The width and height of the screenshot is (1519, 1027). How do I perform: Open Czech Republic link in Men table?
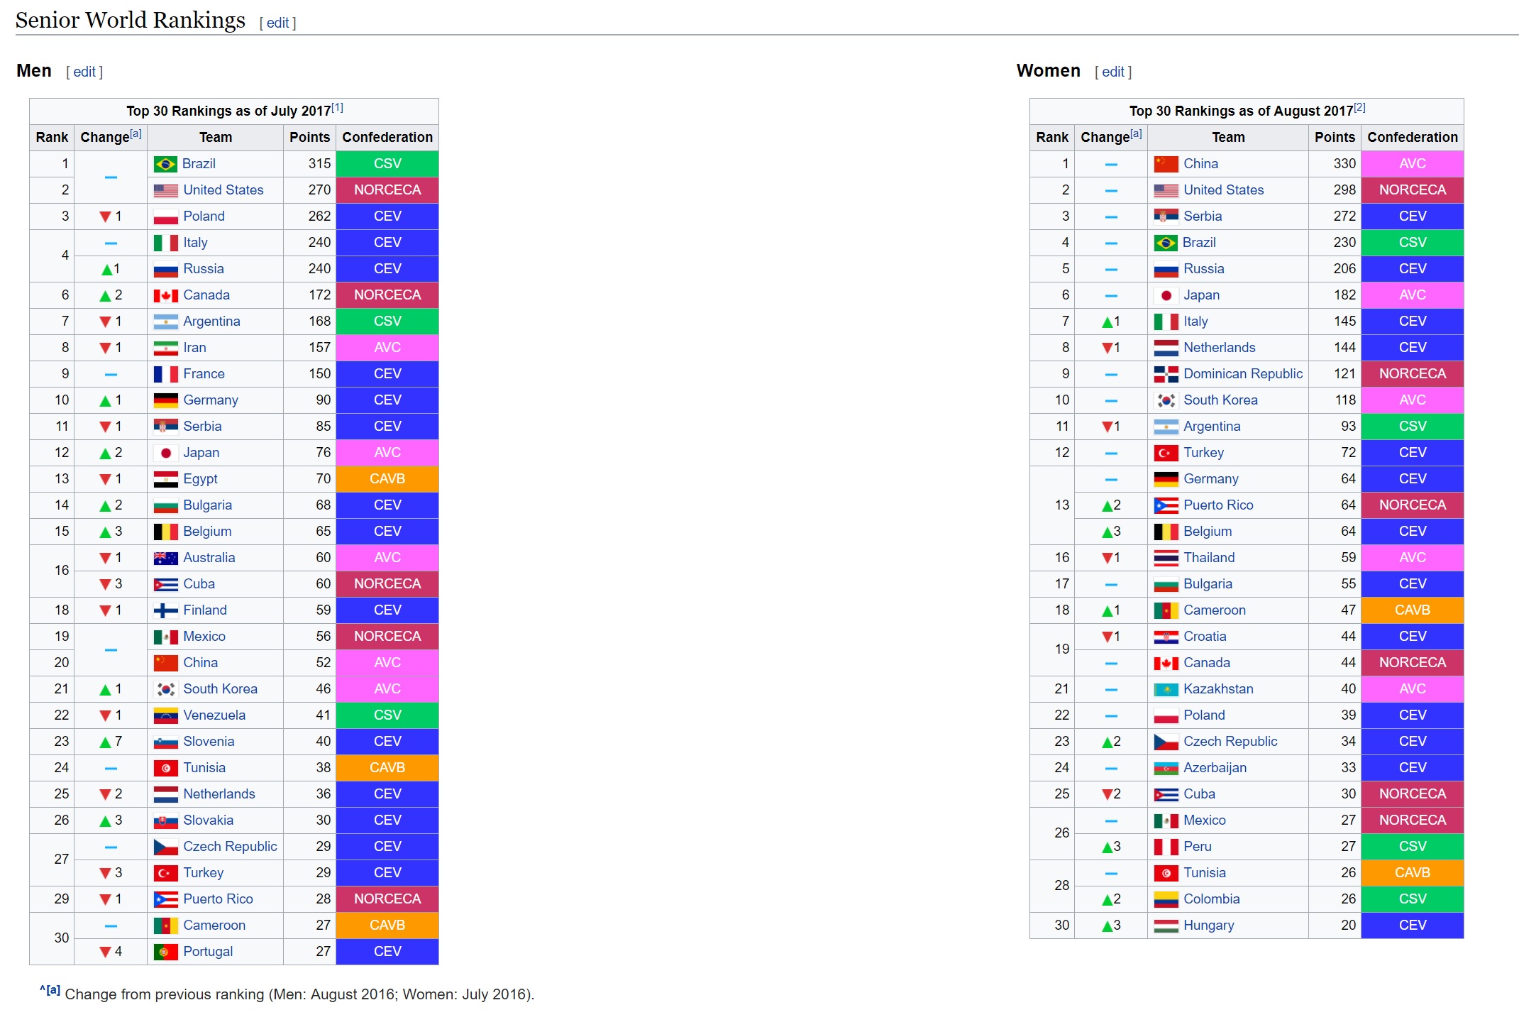coord(230,847)
